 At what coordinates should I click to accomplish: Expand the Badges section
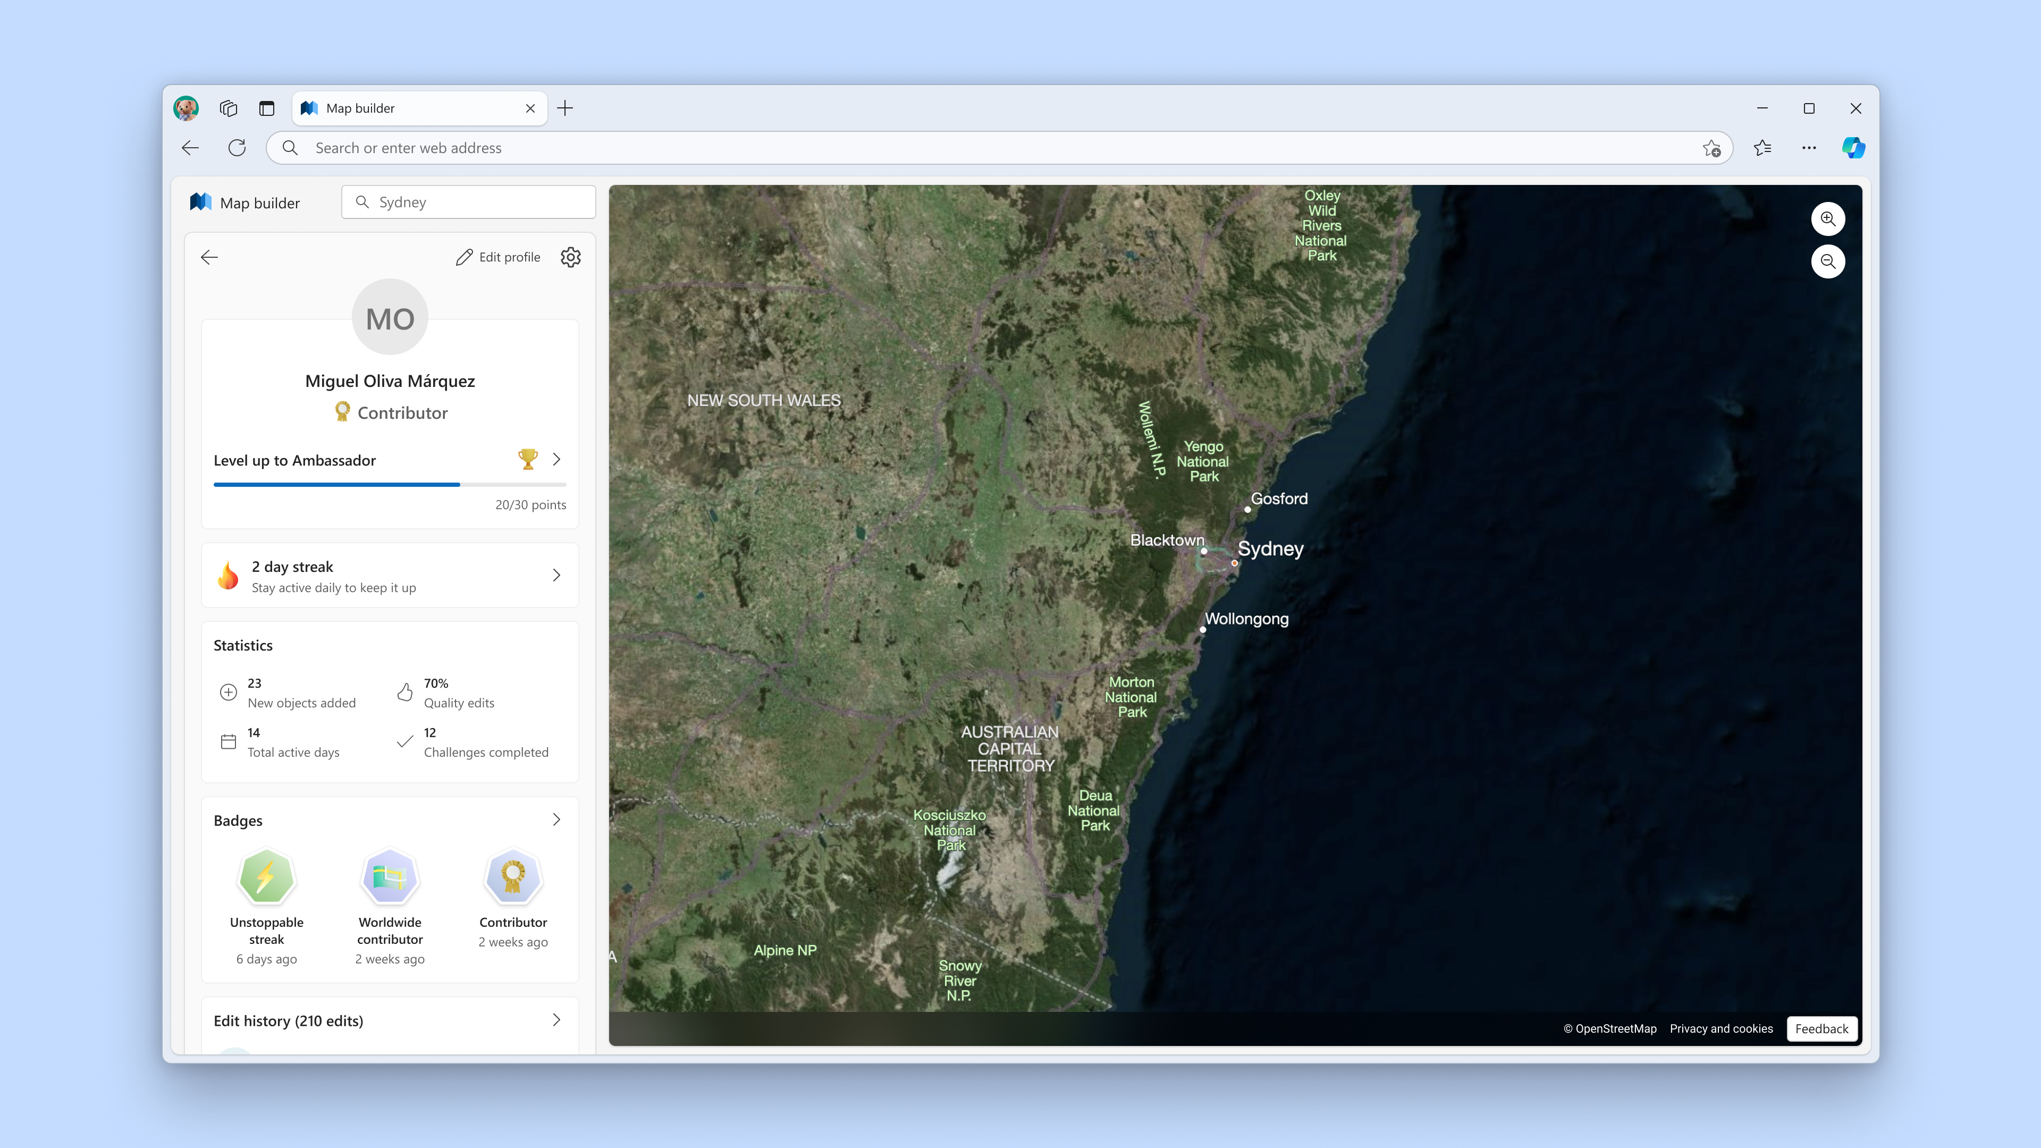(556, 820)
